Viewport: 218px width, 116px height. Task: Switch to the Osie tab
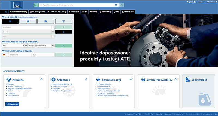84,12
